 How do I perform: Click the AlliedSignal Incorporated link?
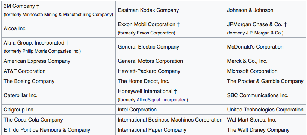(x=161, y=100)
